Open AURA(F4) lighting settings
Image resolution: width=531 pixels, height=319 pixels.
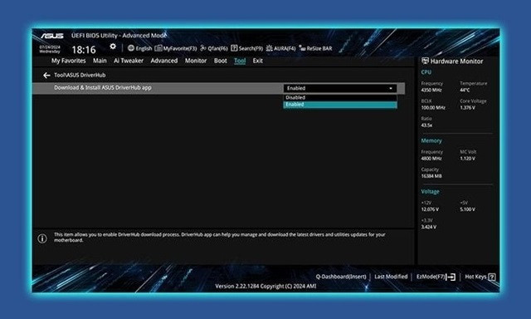280,48
